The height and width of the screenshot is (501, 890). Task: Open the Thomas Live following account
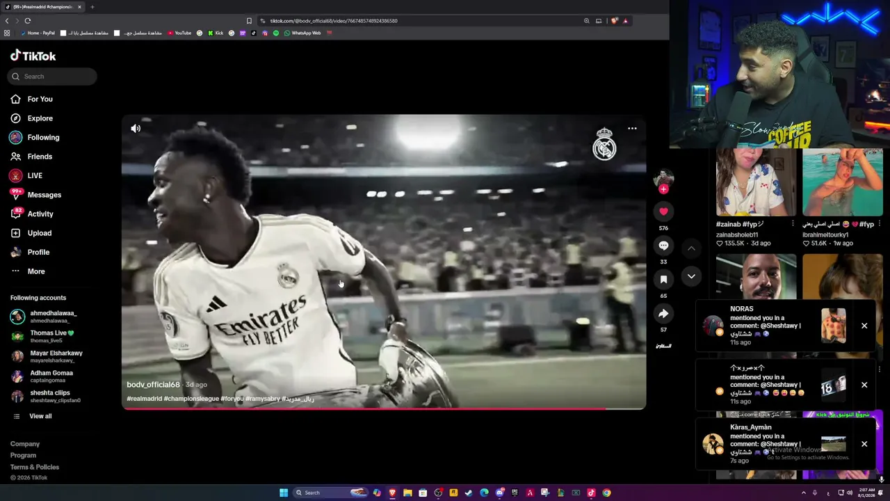click(x=42, y=336)
